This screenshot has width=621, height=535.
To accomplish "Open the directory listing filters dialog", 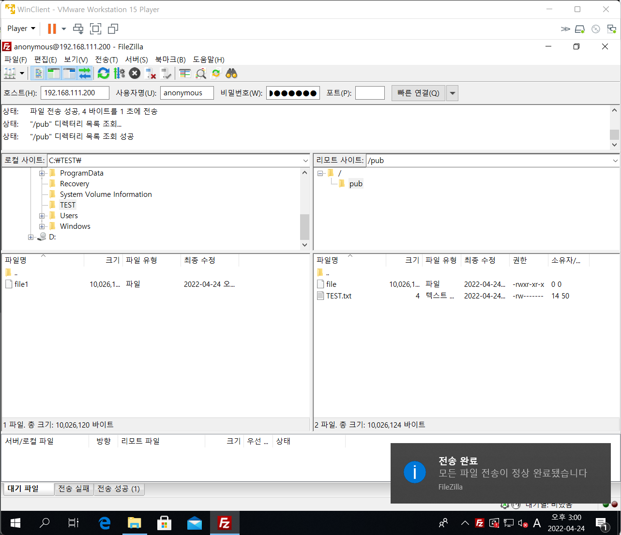I will pos(185,74).
